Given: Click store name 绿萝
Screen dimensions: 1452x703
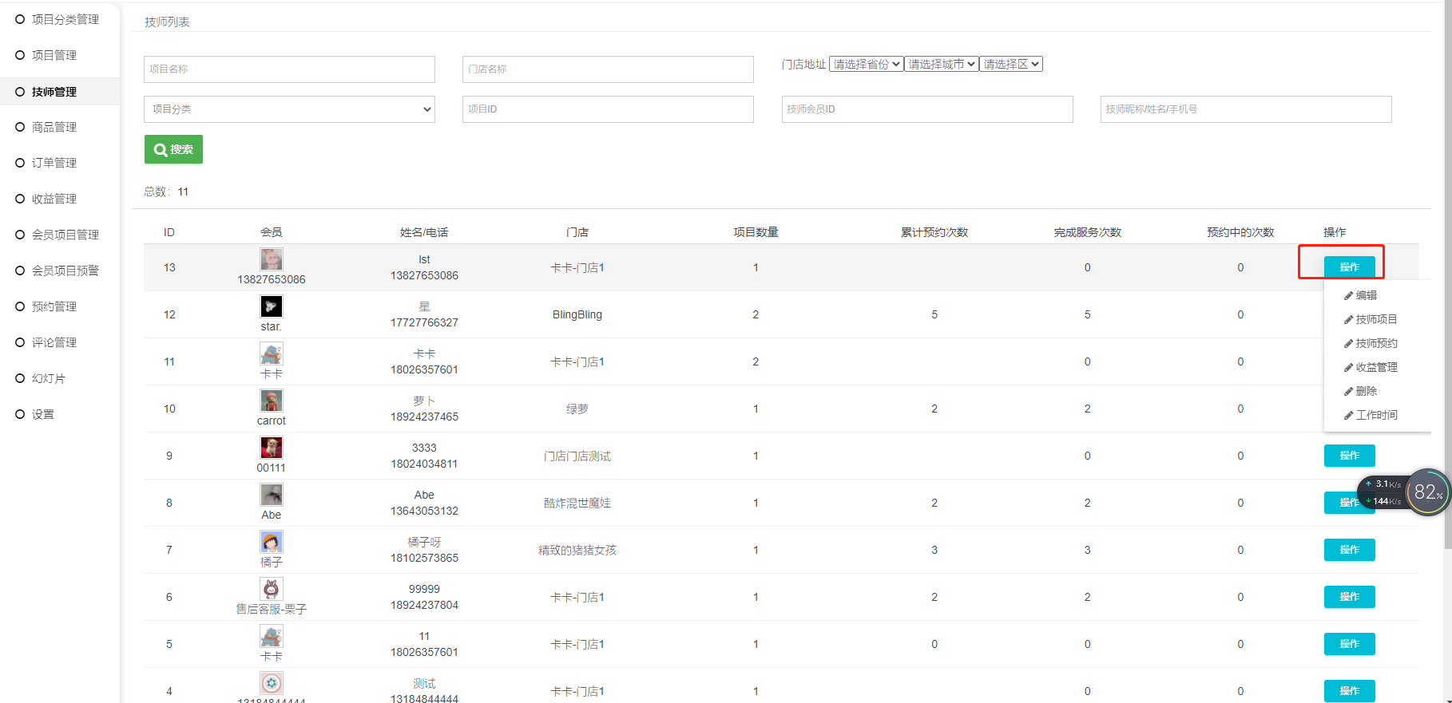Looking at the screenshot, I should tap(577, 409).
